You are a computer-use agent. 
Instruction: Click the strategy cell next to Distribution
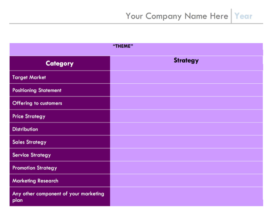tap(186, 129)
